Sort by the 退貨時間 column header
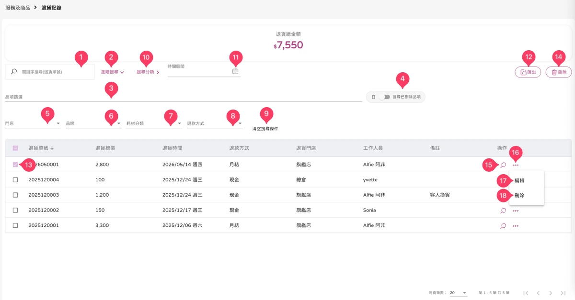Image resolution: width=575 pixels, height=300 pixels. click(x=172, y=148)
